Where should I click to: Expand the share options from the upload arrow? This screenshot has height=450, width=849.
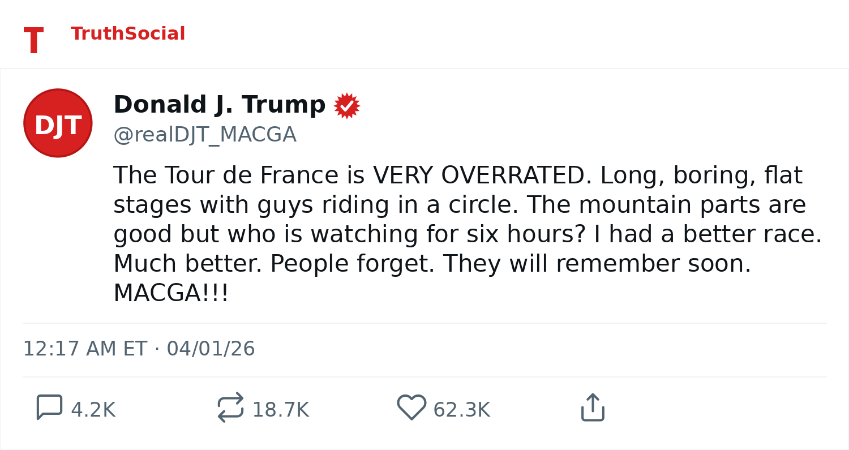pyautogui.click(x=592, y=406)
